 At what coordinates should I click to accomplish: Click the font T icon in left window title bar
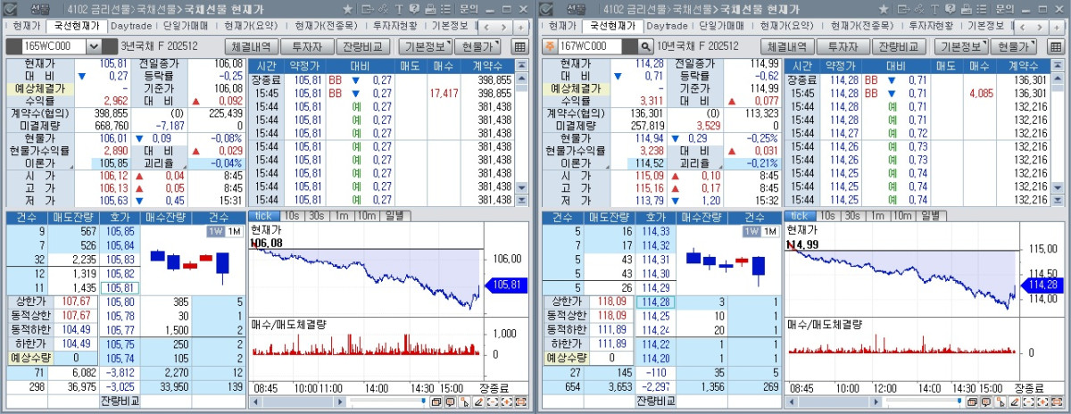(x=399, y=9)
